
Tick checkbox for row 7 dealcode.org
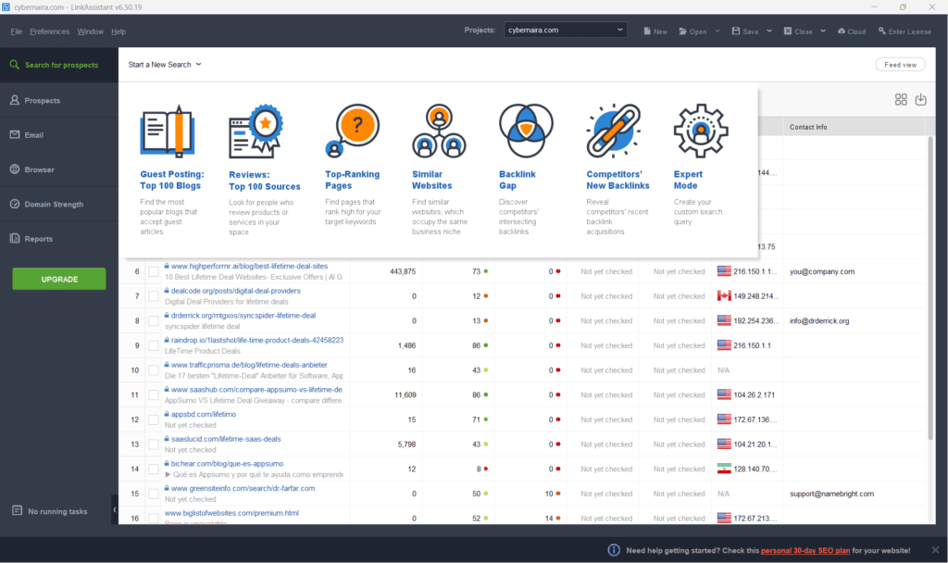[x=154, y=296]
